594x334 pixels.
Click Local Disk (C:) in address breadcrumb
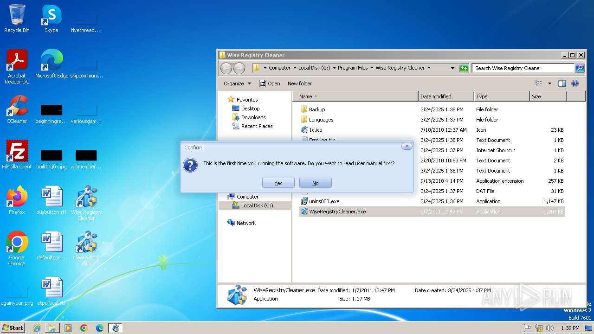314,68
